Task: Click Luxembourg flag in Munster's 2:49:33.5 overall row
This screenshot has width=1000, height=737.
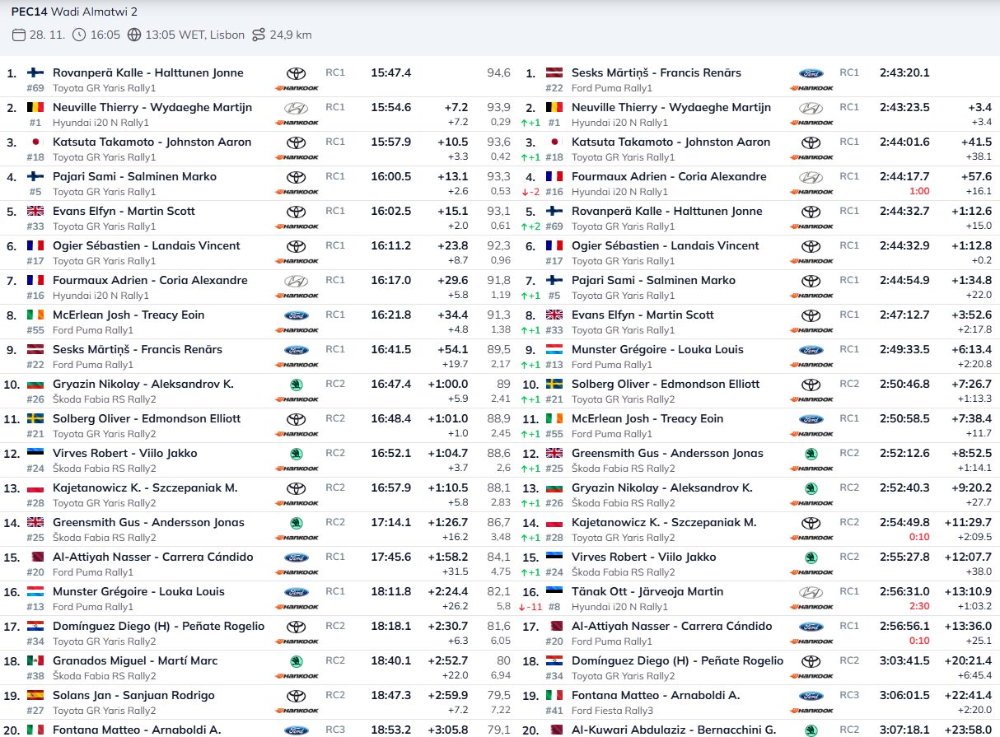Action: (x=554, y=349)
